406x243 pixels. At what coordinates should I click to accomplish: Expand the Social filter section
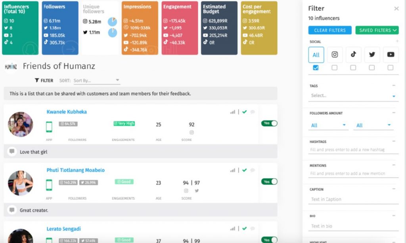pos(397,41)
